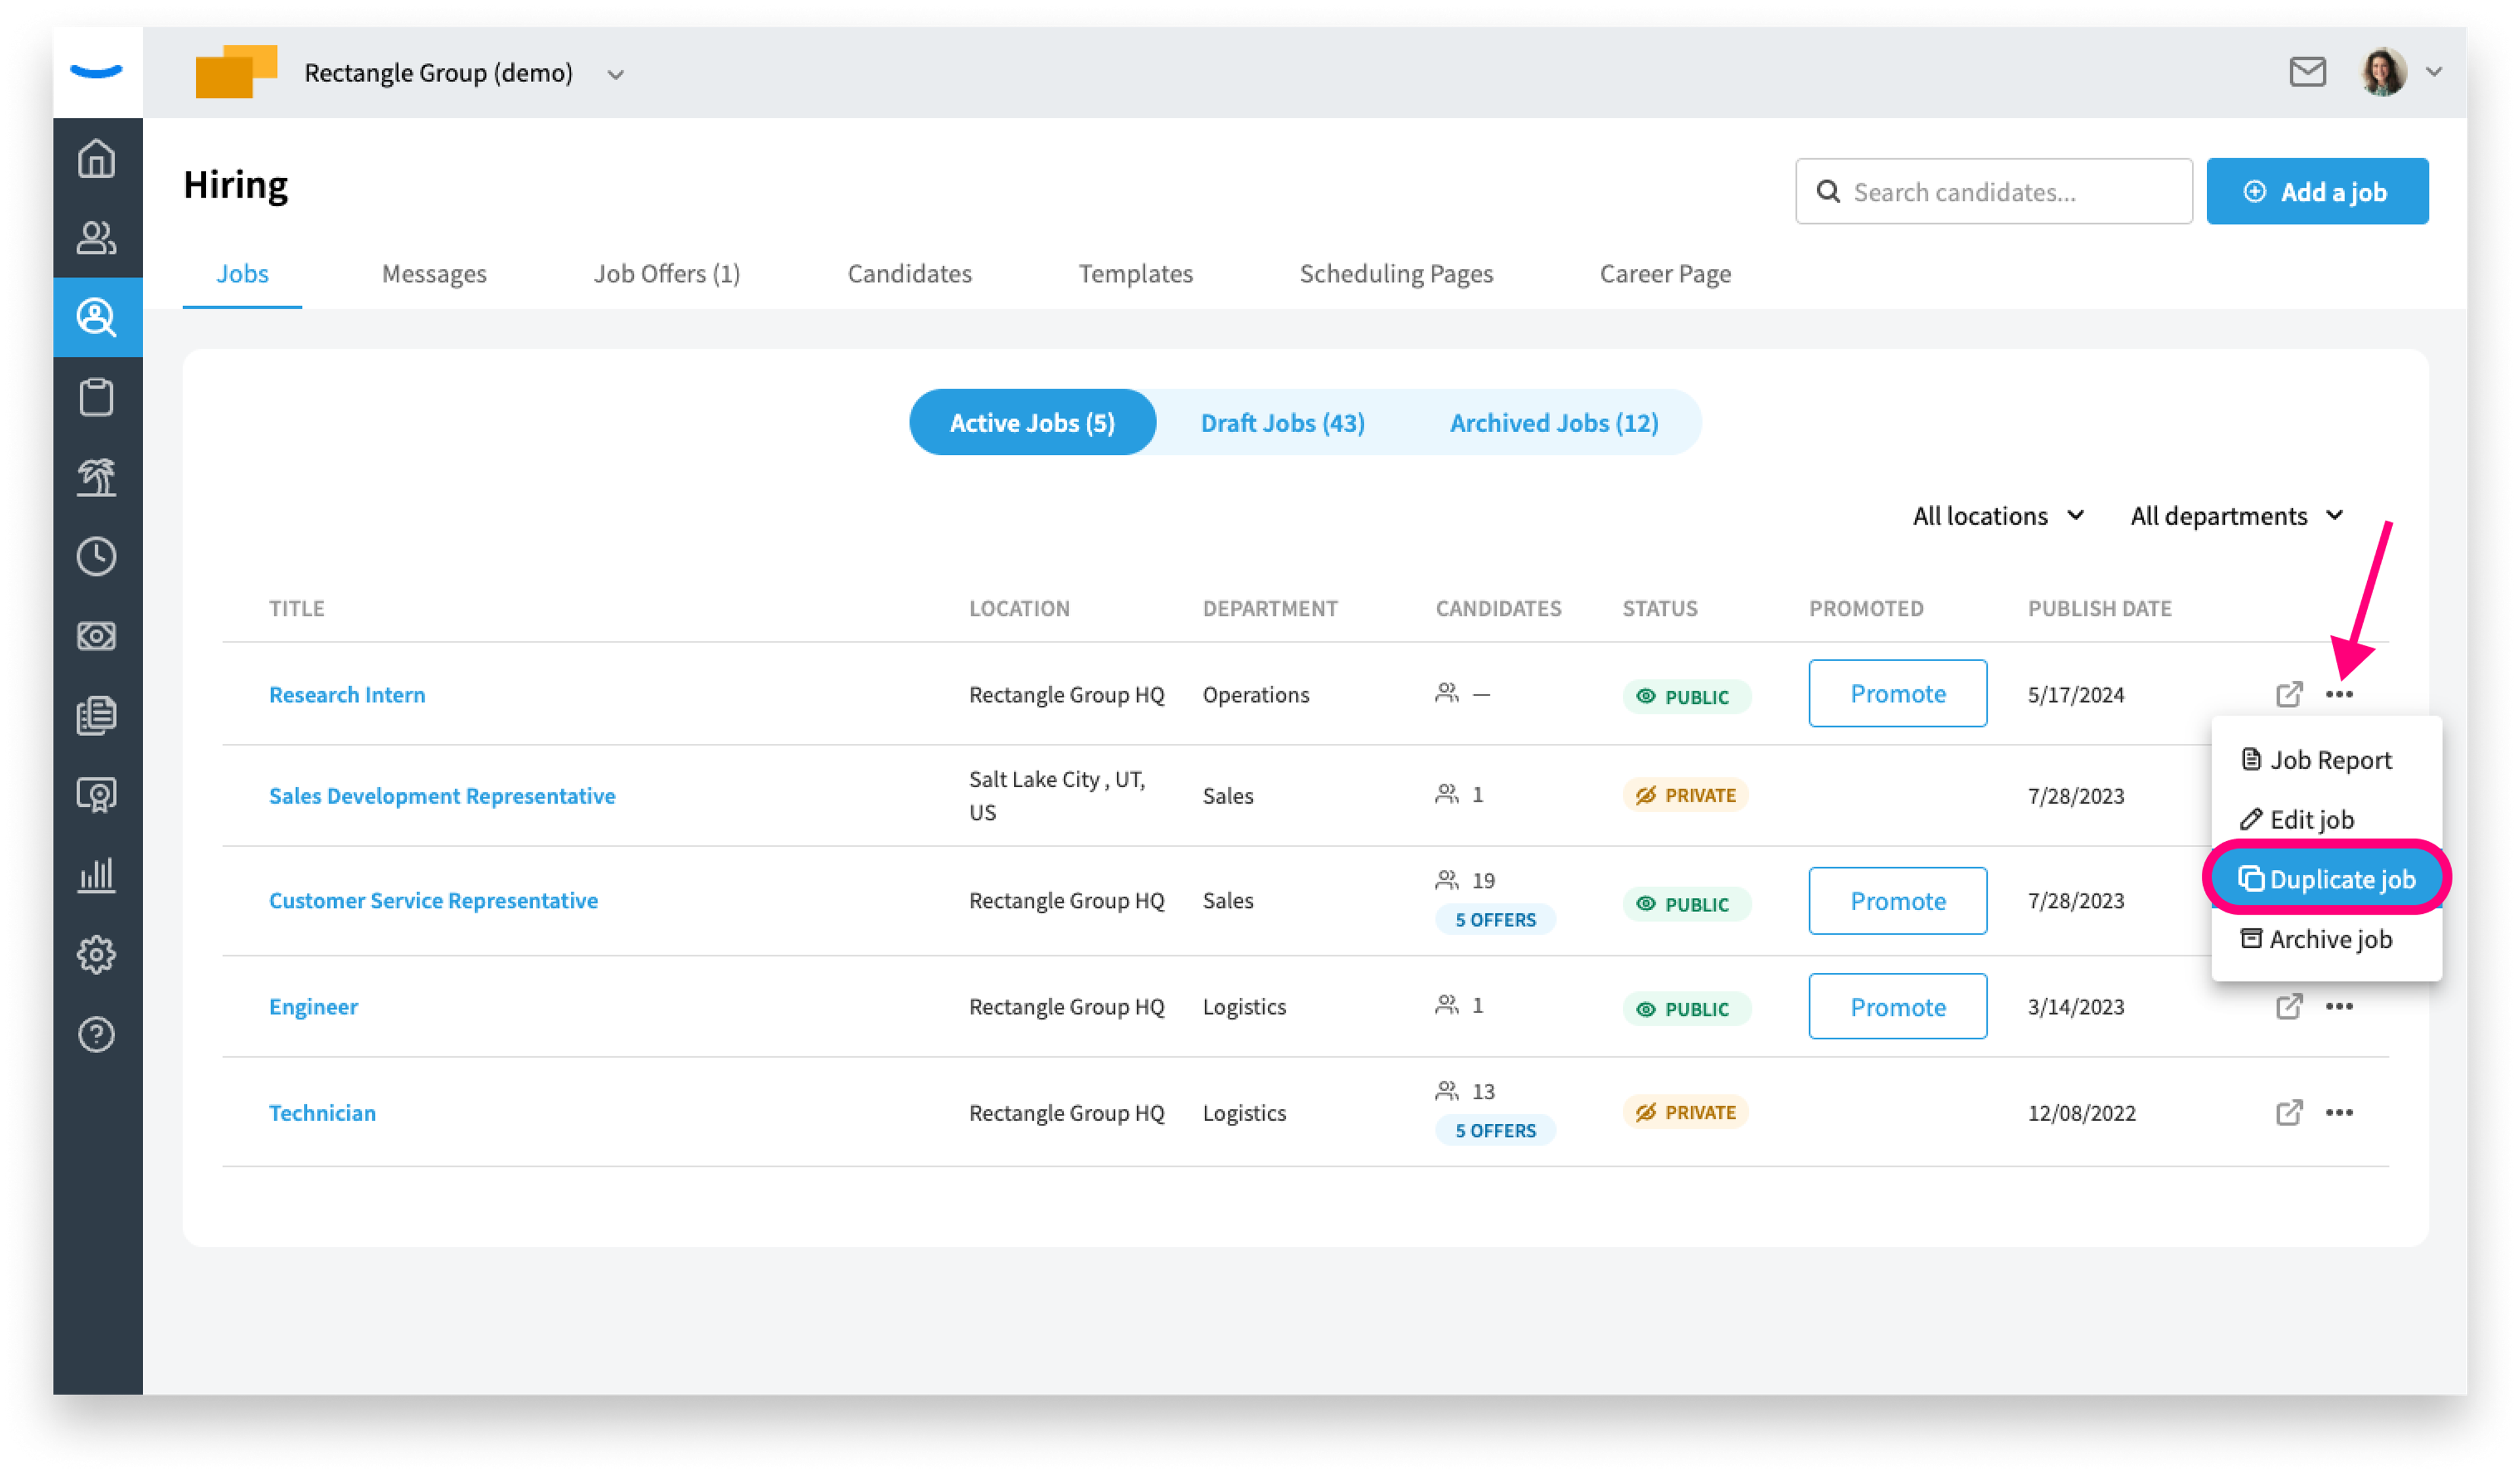The width and height of the screenshot is (2520, 1474).
Task: Click the blue logo at top left
Action: [97, 71]
